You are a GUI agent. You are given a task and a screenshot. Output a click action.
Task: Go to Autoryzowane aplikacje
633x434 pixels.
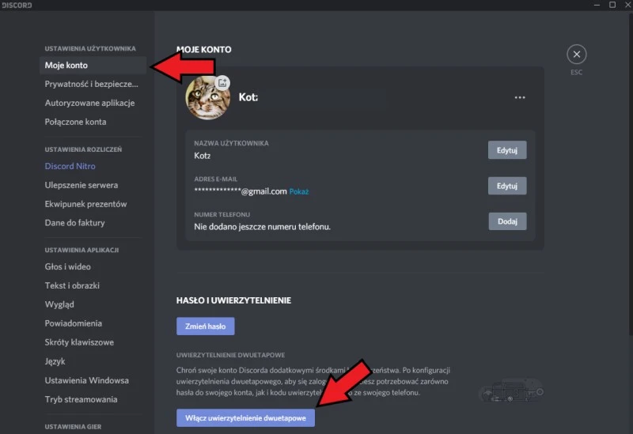93,103
